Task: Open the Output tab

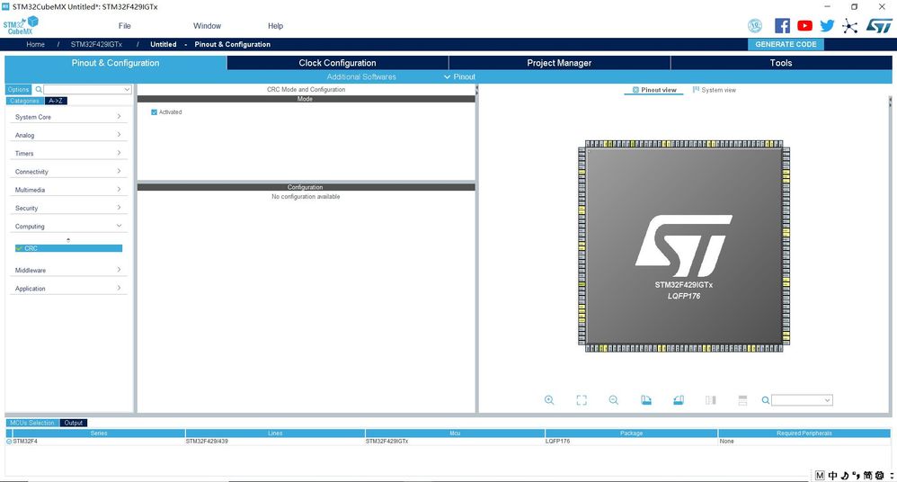Action: click(73, 423)
